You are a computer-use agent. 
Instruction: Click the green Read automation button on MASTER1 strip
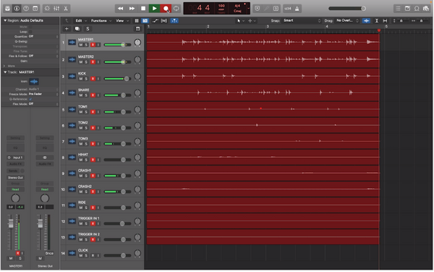[x=15, y=190]
